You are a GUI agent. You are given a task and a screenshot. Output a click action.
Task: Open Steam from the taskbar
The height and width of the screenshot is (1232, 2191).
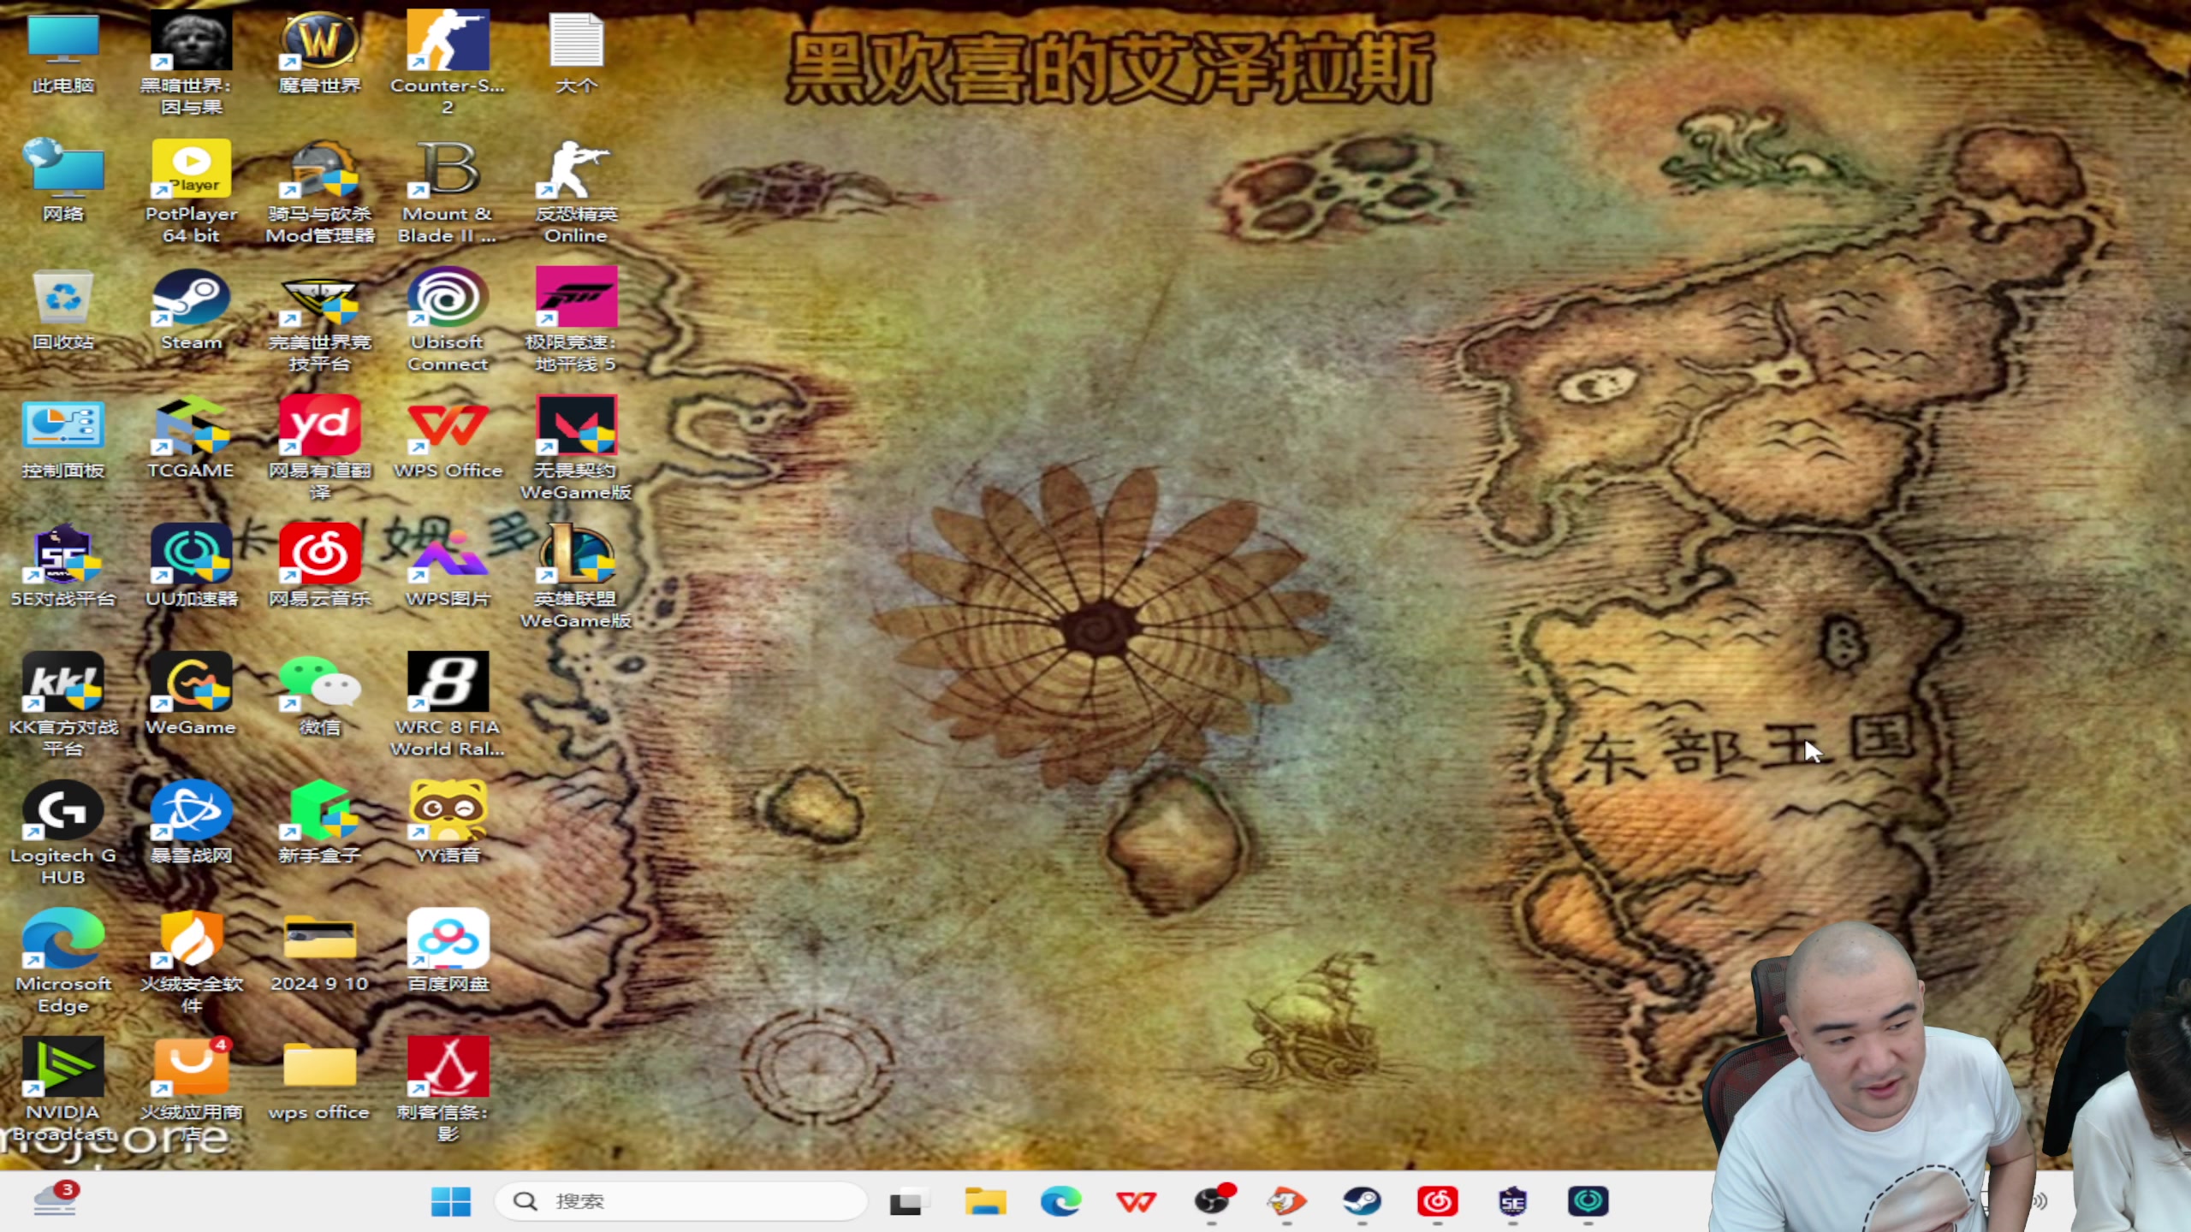coord(1362,1201)
